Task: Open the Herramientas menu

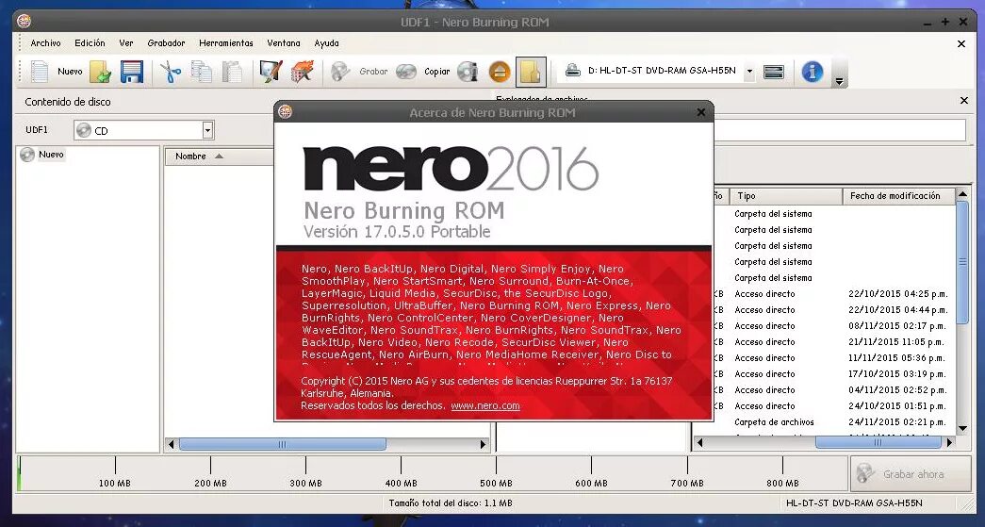Action: pyautogui.click(x=226, y=43)
